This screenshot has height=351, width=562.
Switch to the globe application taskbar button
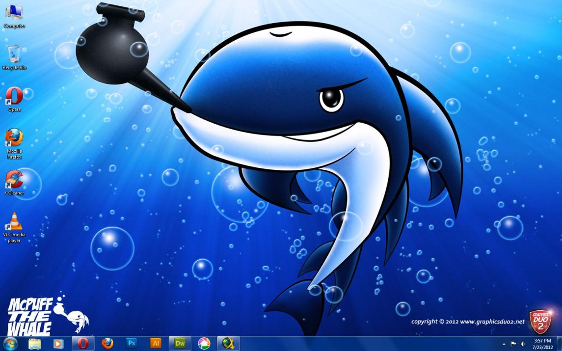click(228, 344)
